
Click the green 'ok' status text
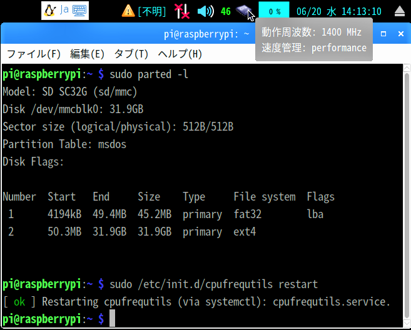19,302
